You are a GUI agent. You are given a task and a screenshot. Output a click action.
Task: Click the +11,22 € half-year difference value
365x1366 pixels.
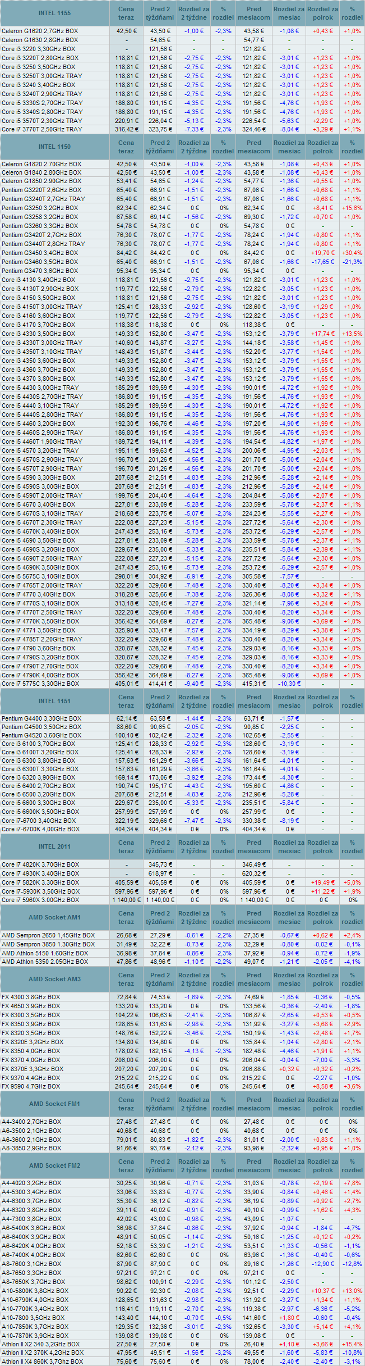tap(323, 891)
